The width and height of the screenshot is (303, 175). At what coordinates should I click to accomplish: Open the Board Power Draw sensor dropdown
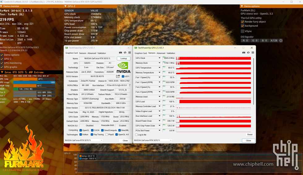tap(160, 121)
